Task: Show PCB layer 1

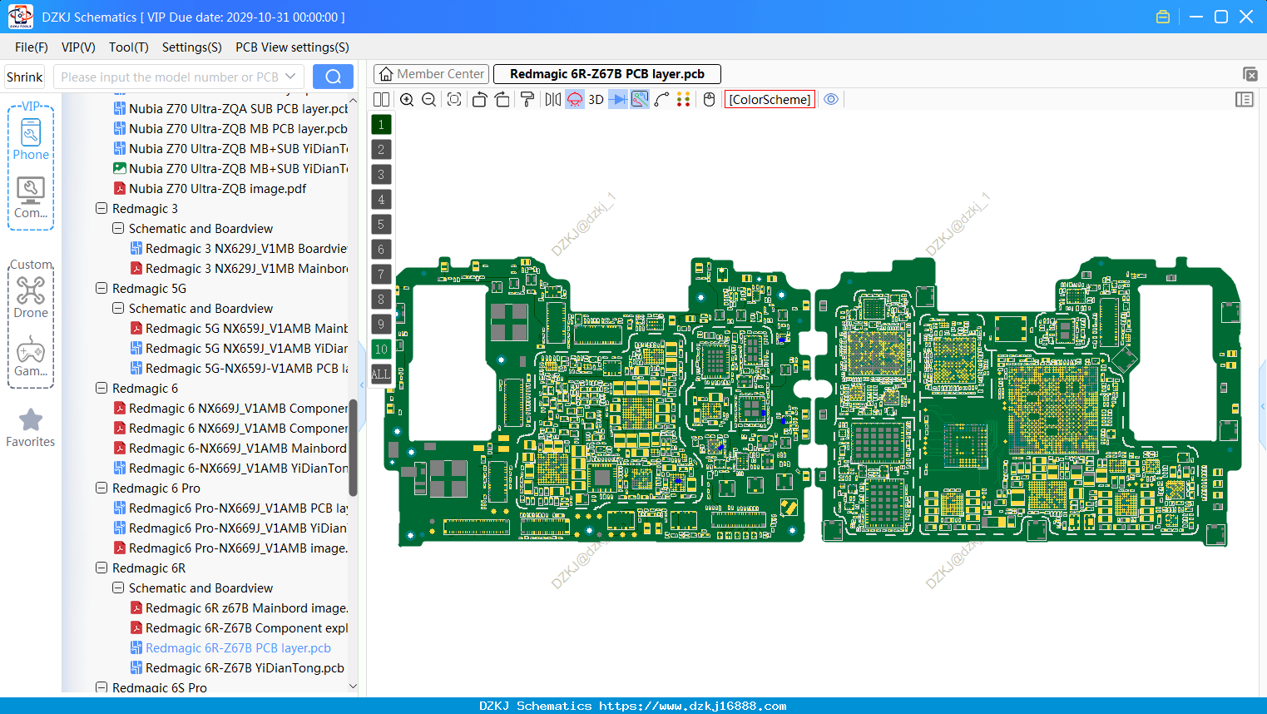Action: click(x=381, y=125)
